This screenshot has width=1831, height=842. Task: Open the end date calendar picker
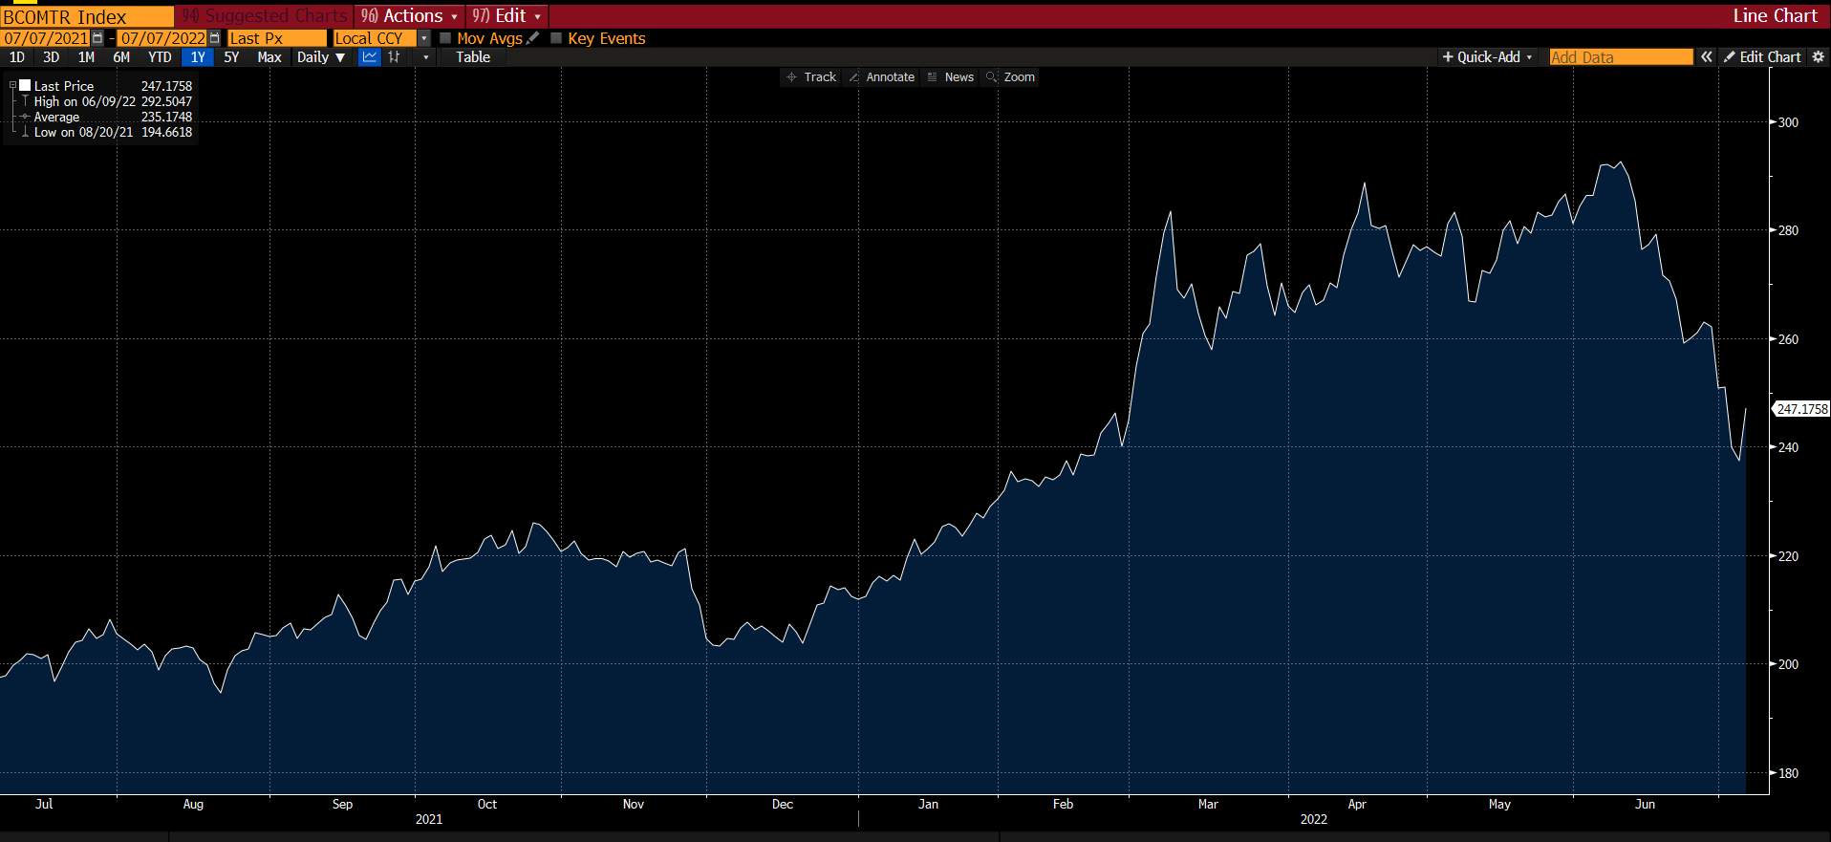point(214,38)
